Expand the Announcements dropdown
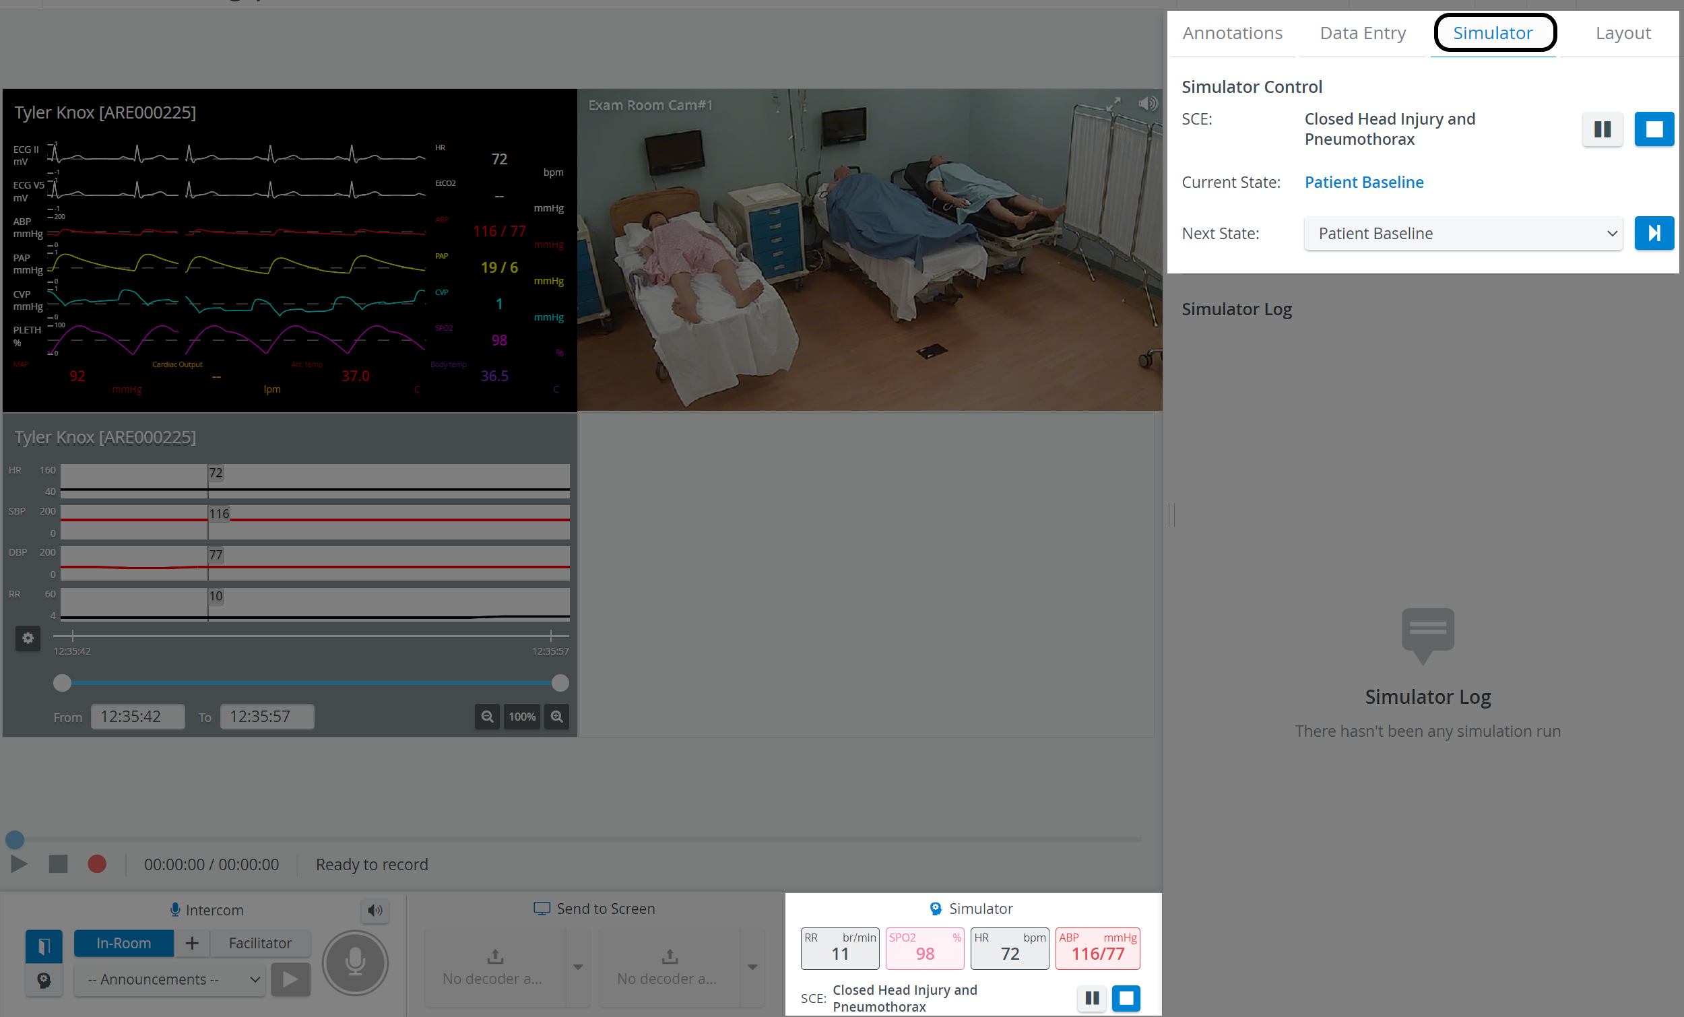1684x1017 pixels. pos(170,979)
